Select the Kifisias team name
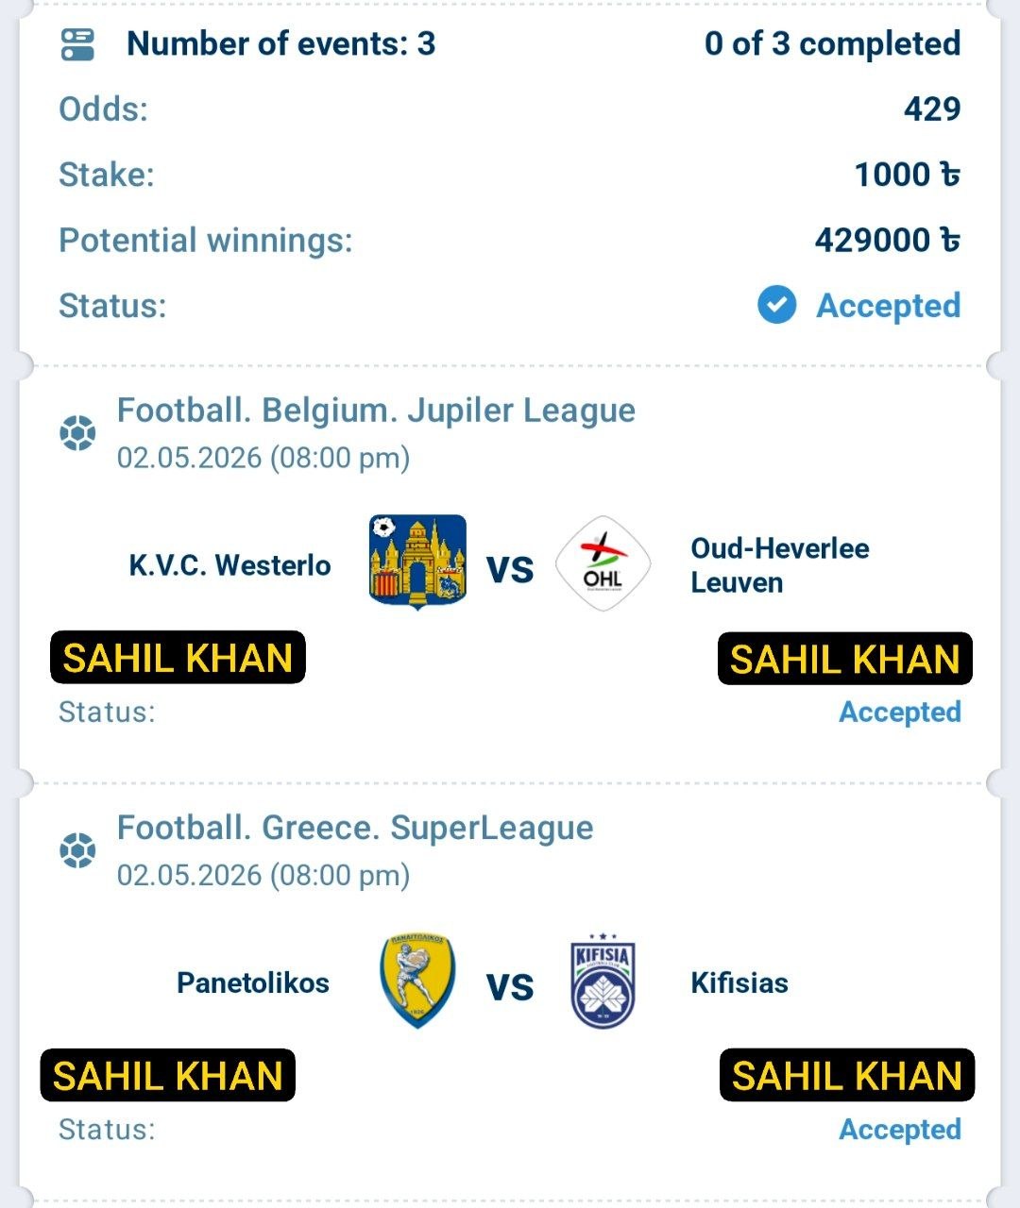The image size is (1020, 1208). [x=739, y=982]
